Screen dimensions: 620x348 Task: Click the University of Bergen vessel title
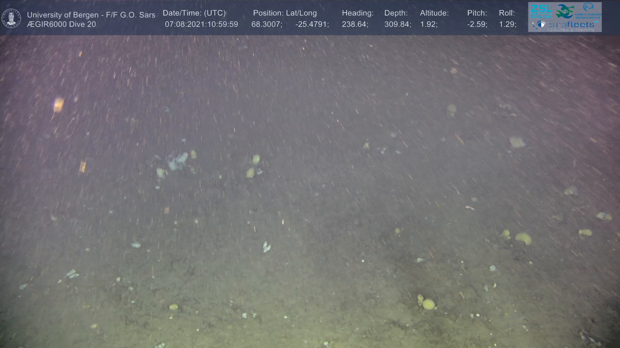[91, 15]
